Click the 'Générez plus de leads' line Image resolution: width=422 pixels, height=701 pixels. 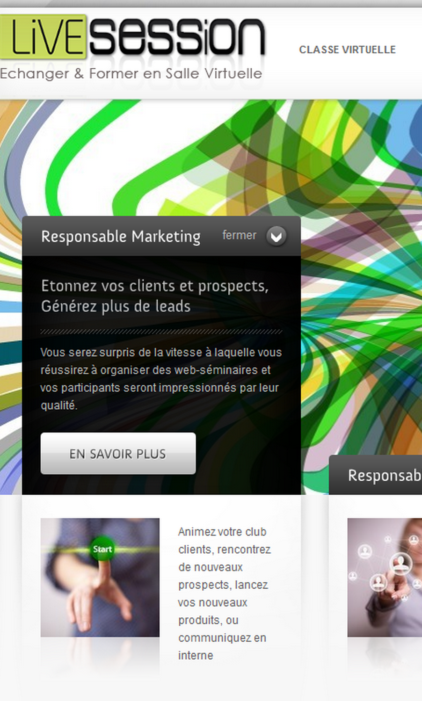pyautogui.click(x=116, y=306)
